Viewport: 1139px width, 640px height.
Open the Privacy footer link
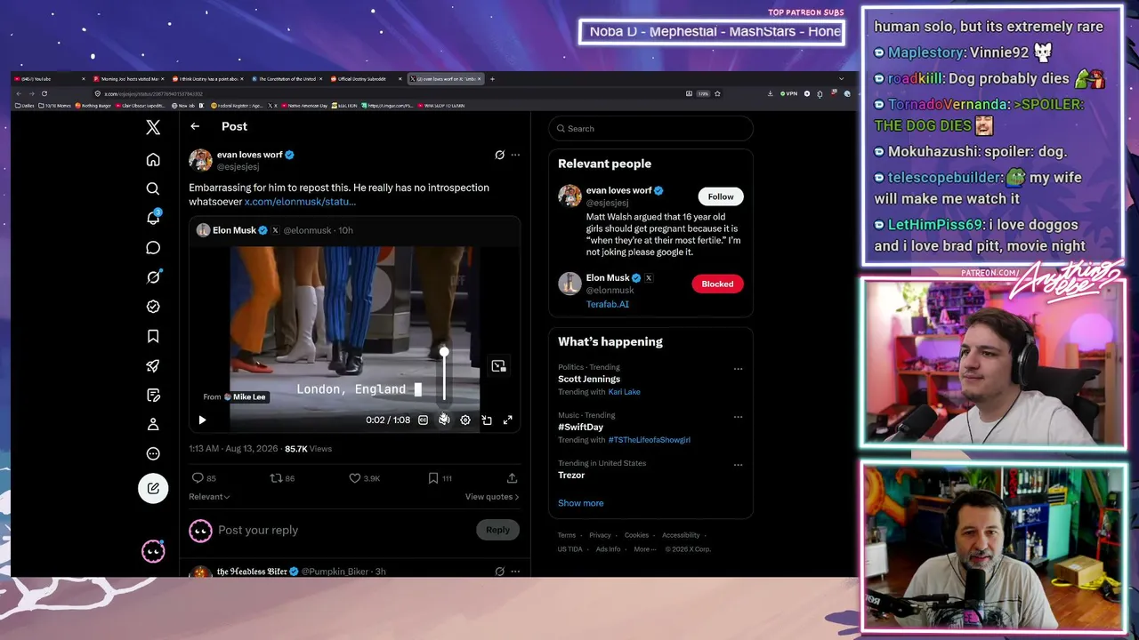(600, 535)
